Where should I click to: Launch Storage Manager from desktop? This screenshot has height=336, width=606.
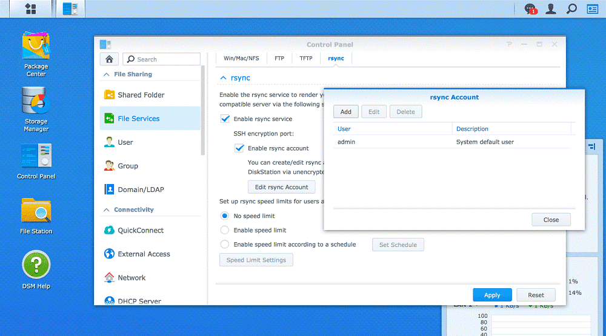[x=36, y=103]
